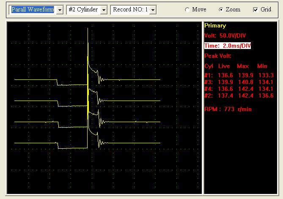
Task: Click the #1: cylinder row label
Action: [209, 75]
